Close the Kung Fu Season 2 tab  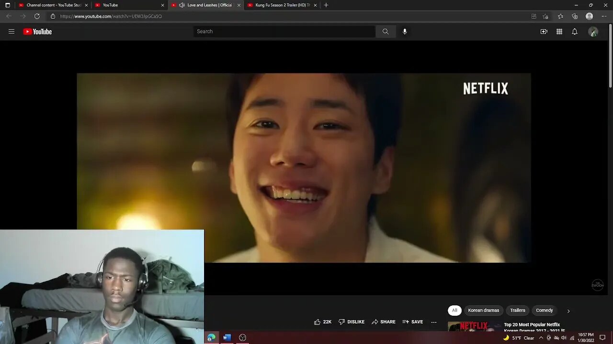315,5
